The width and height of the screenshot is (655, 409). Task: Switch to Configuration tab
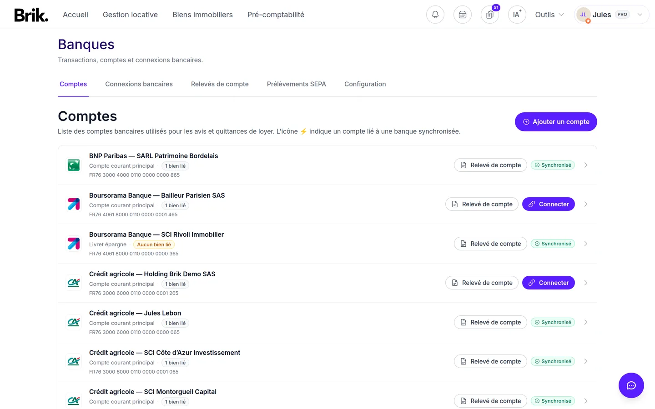click(x=365, y=84)
